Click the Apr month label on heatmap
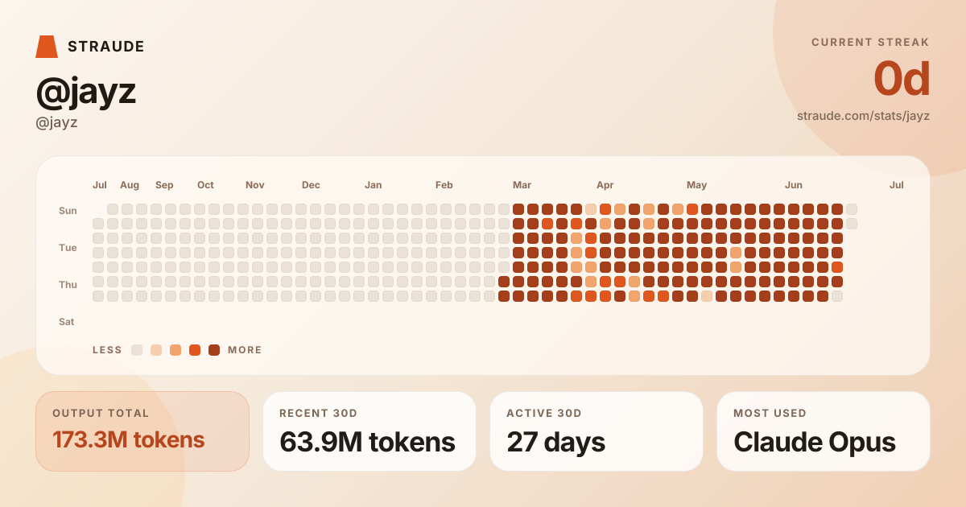 coord(605,185)
